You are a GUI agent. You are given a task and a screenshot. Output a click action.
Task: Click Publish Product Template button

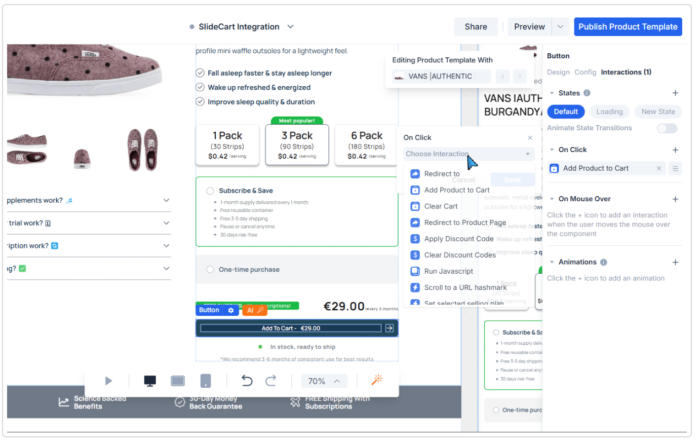point(628,27)
